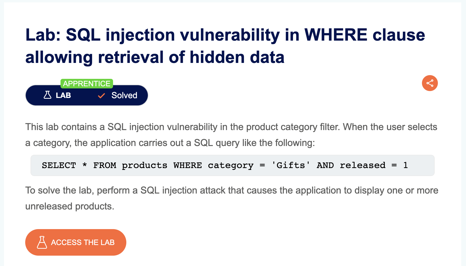Click the LAB label in the badge
Viewport: 466px width, 266px height.
(63, 95)
